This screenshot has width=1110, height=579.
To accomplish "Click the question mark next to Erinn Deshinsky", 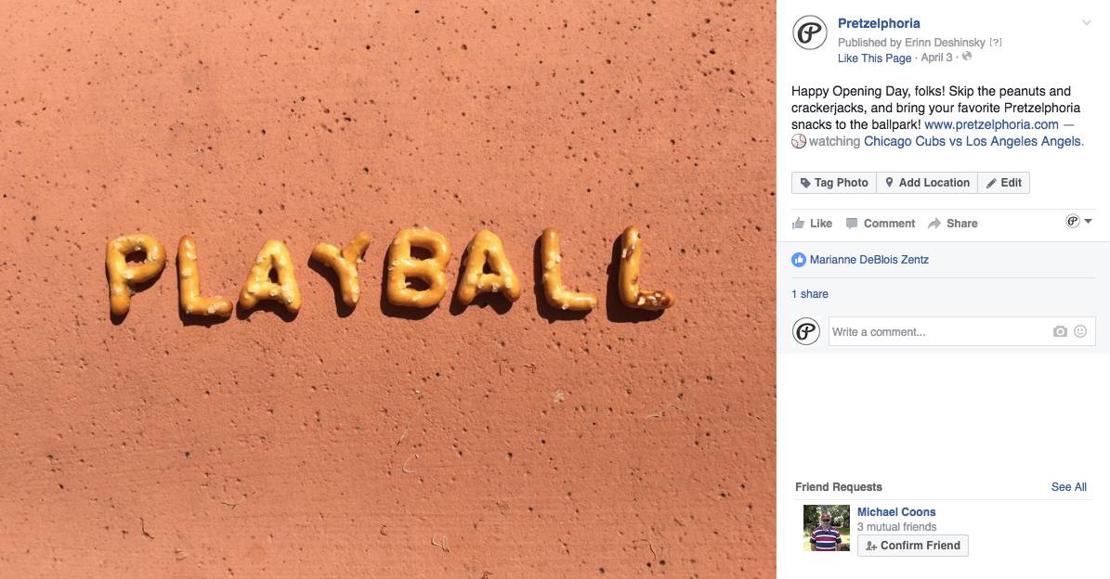I will [996, 43].
